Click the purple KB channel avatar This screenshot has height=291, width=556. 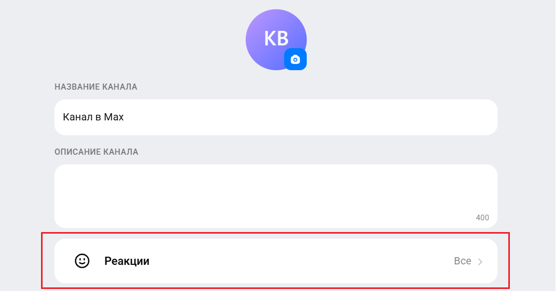point(269,33)
